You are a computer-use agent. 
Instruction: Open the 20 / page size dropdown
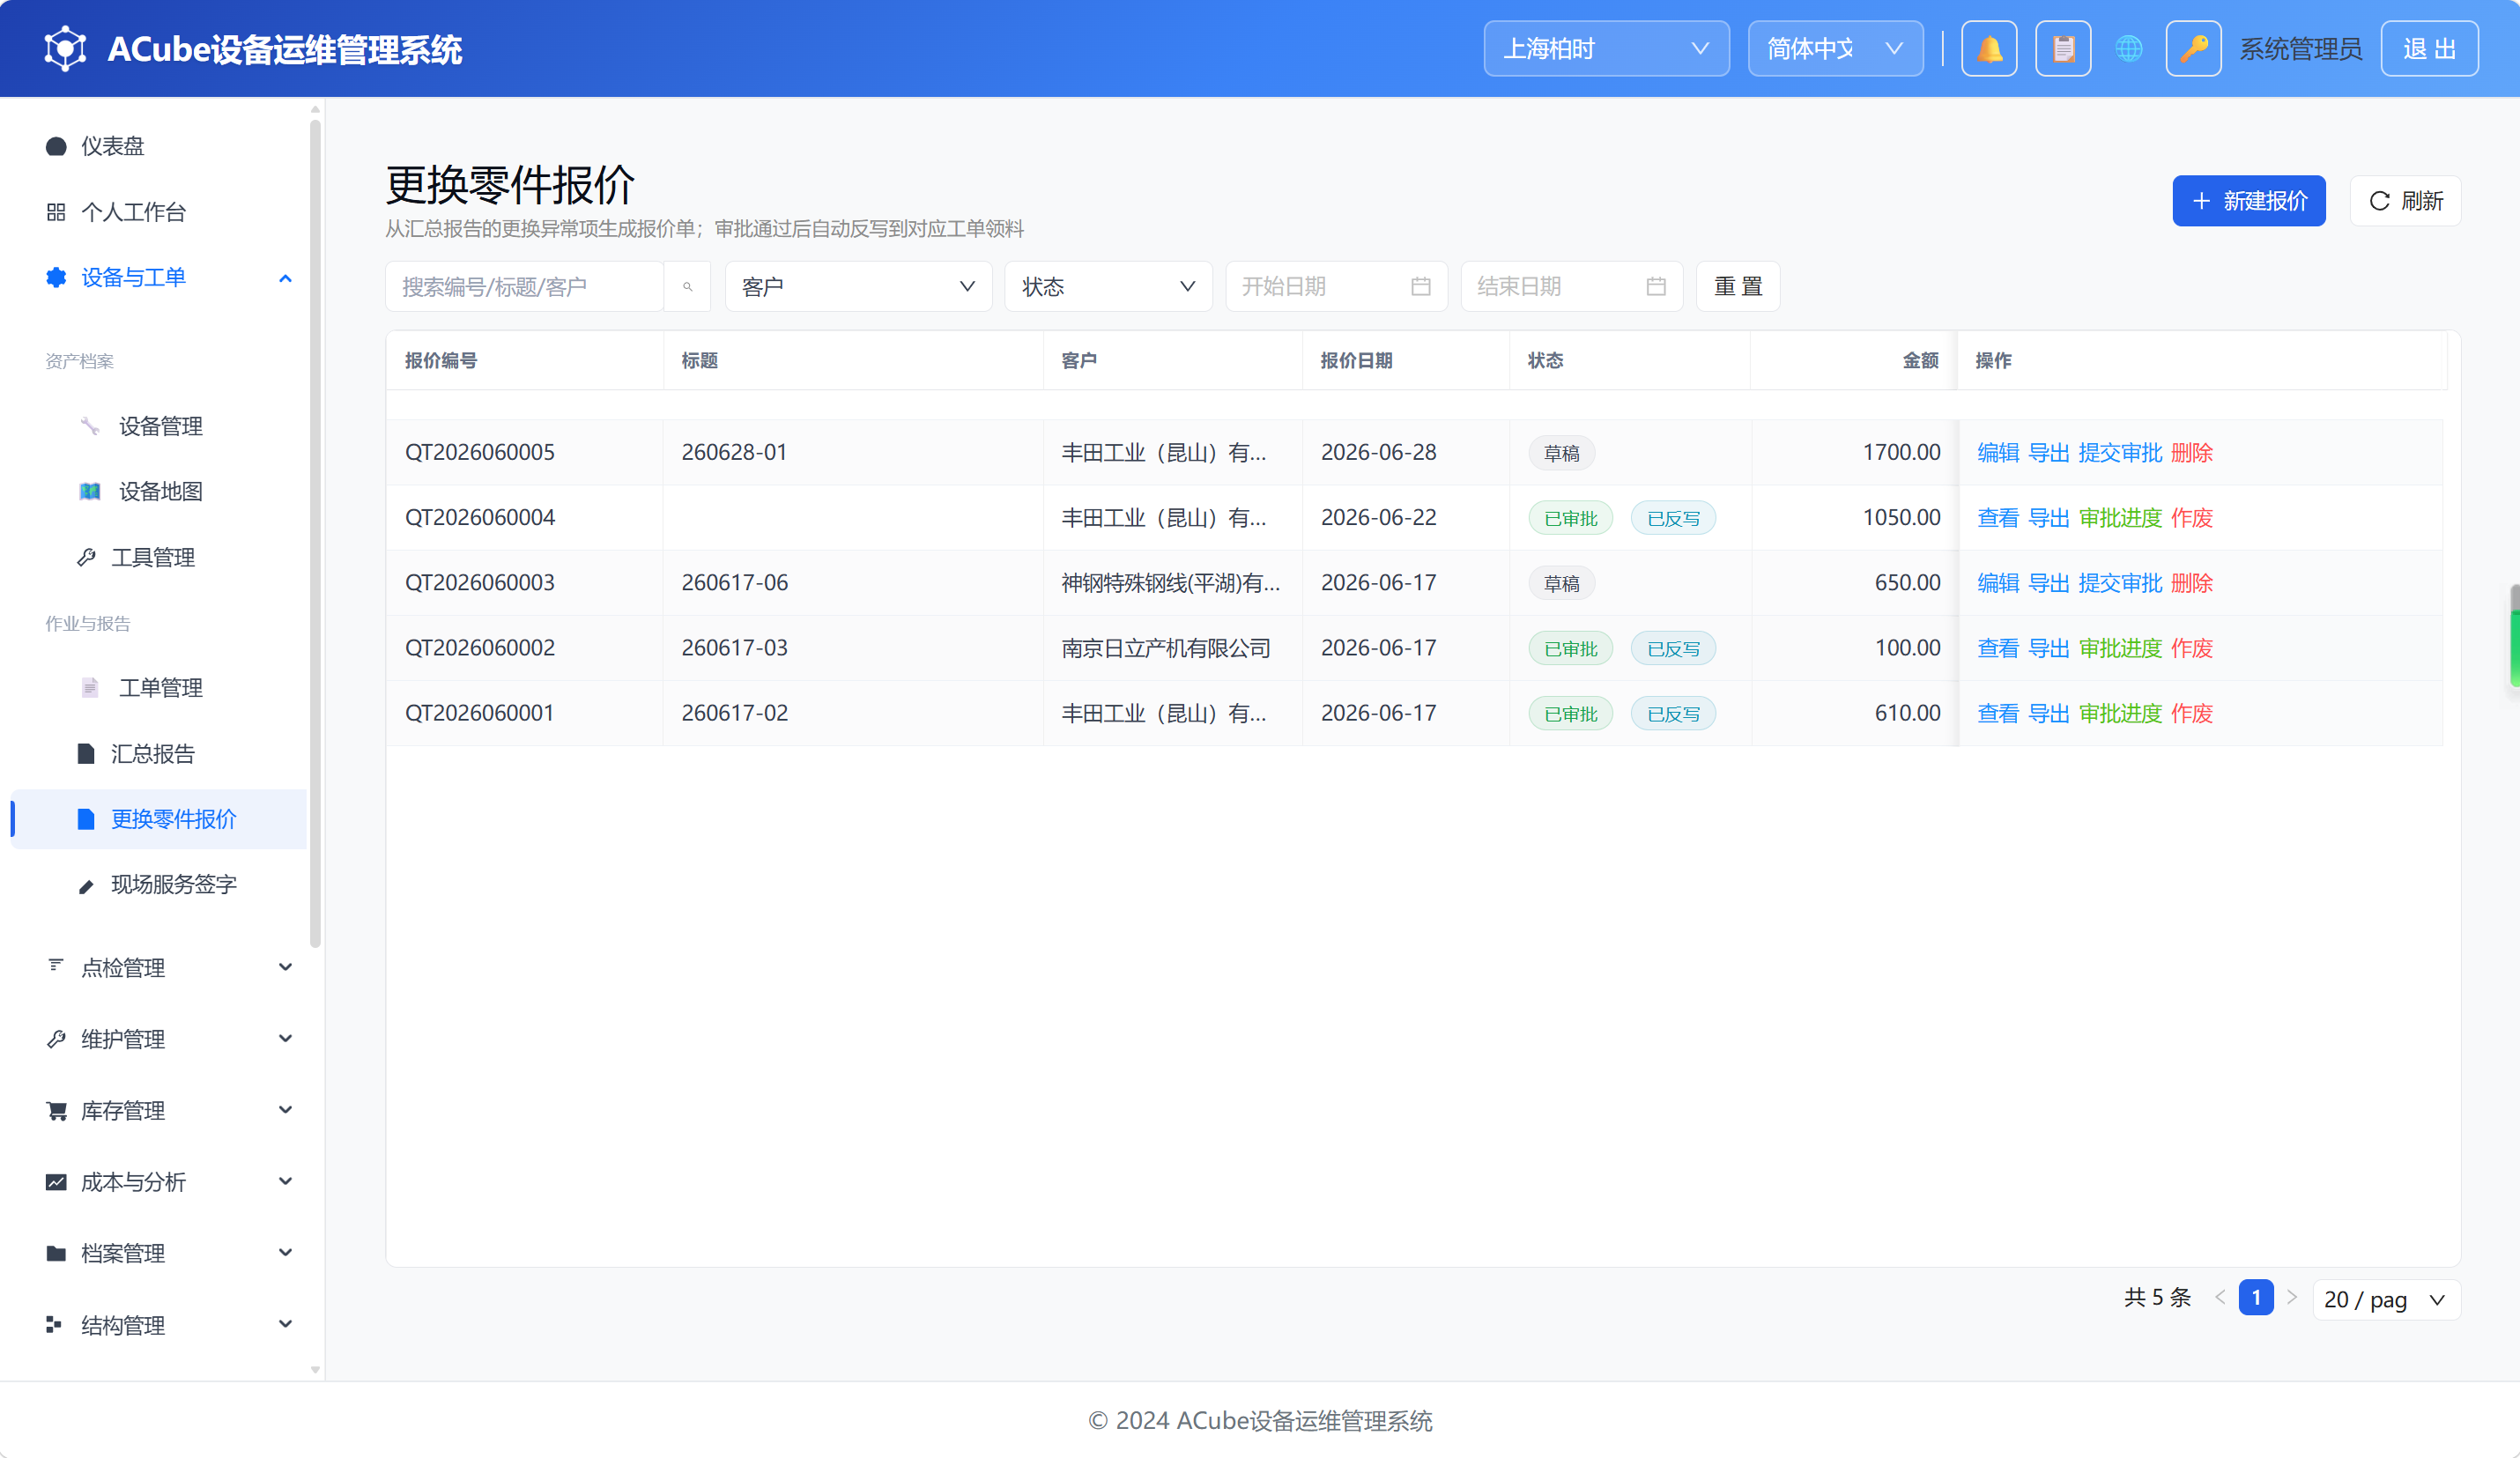pos(2386,1300)
